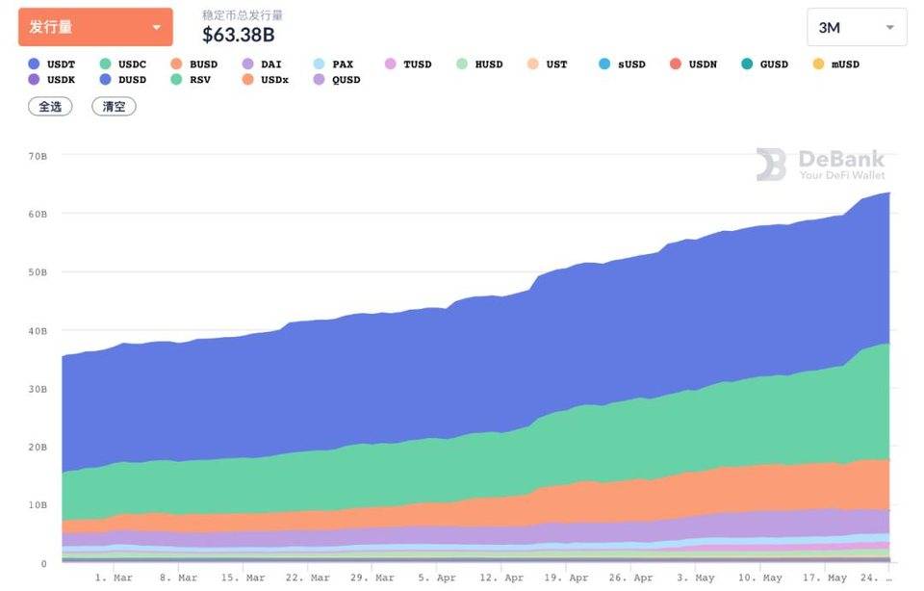Image resolution: width=924 pixels, height=591 pixels.
Task: Click the DeBank logo watermark
Action: click(819, 165)
